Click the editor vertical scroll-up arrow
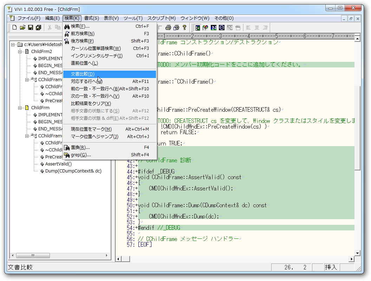Image resolution: width=371 pixels, height=281 pixels. click(358, 38)
